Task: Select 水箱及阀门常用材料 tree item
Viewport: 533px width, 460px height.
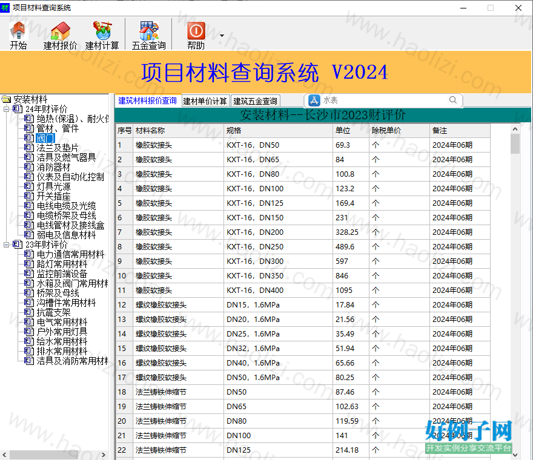Action: pos(72,283)
